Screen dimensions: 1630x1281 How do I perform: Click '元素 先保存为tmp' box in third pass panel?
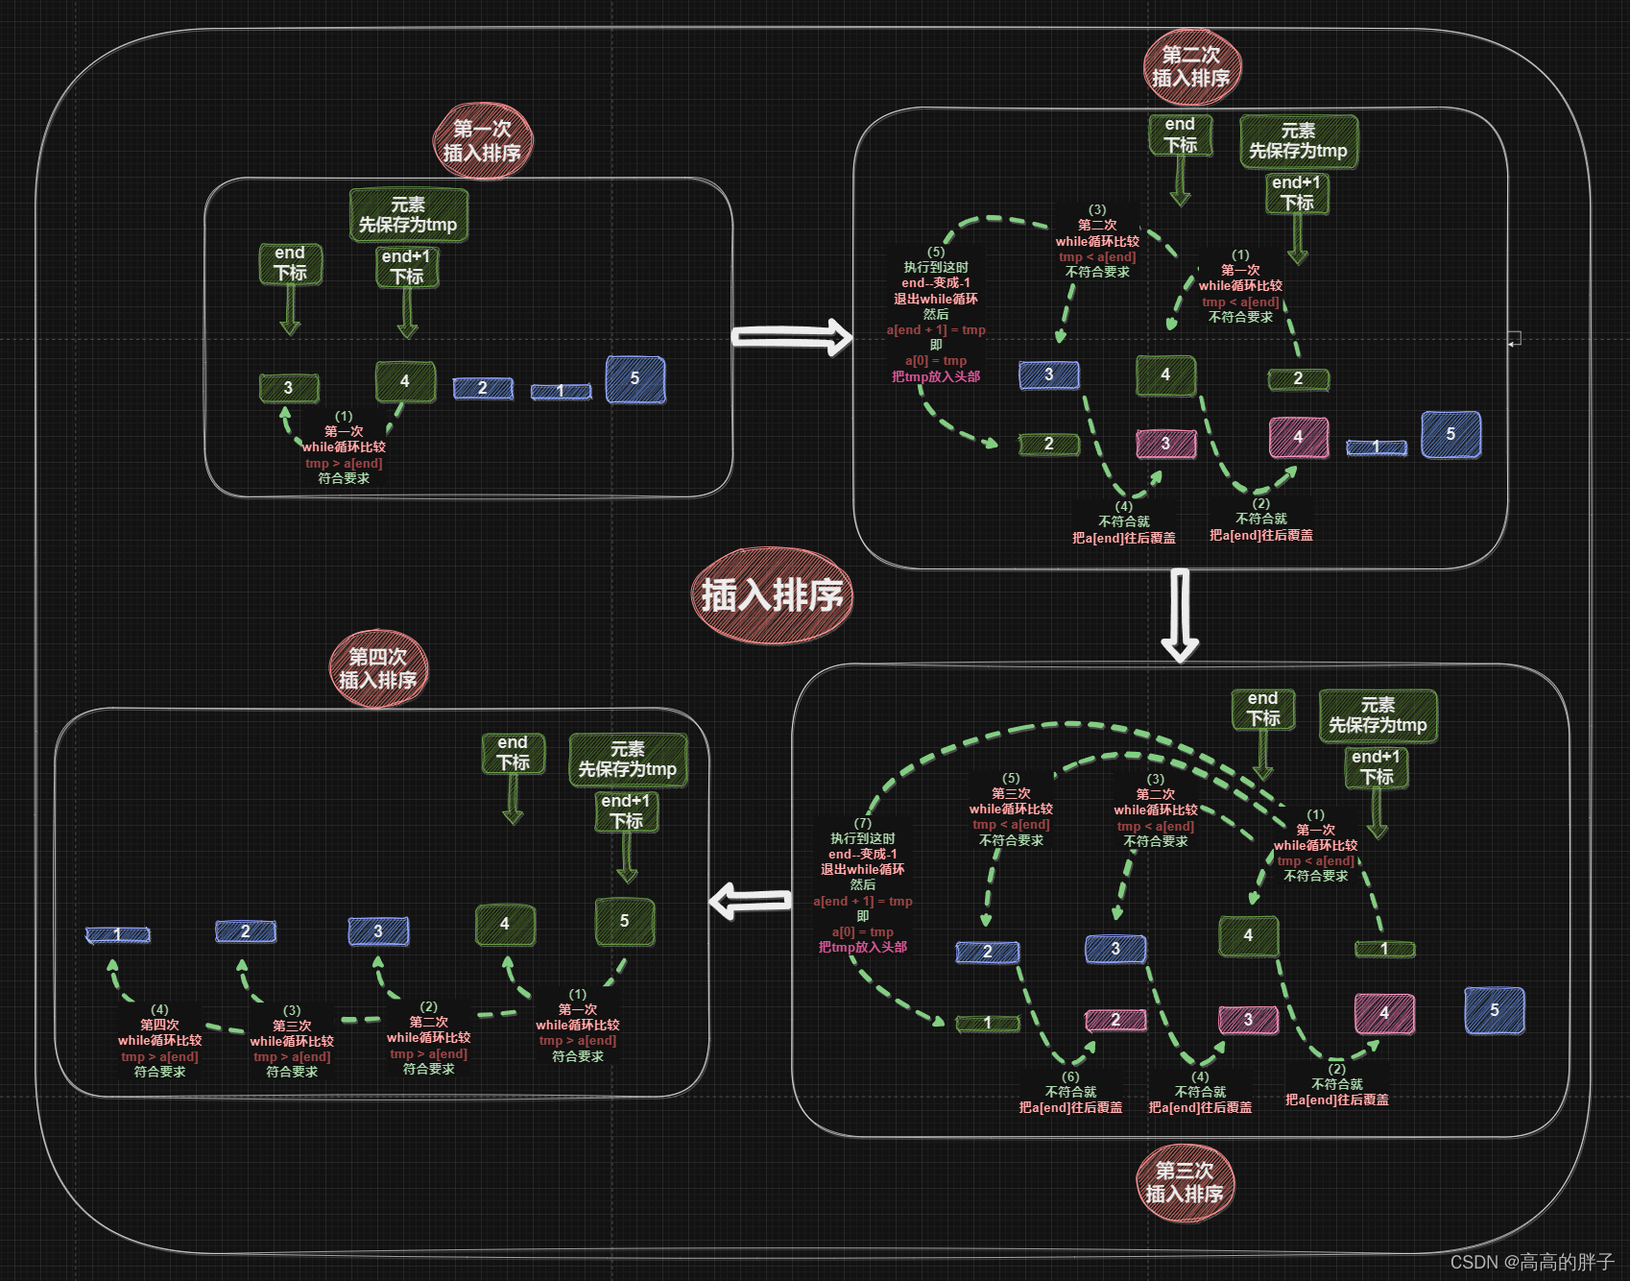tap(1378, 715)
